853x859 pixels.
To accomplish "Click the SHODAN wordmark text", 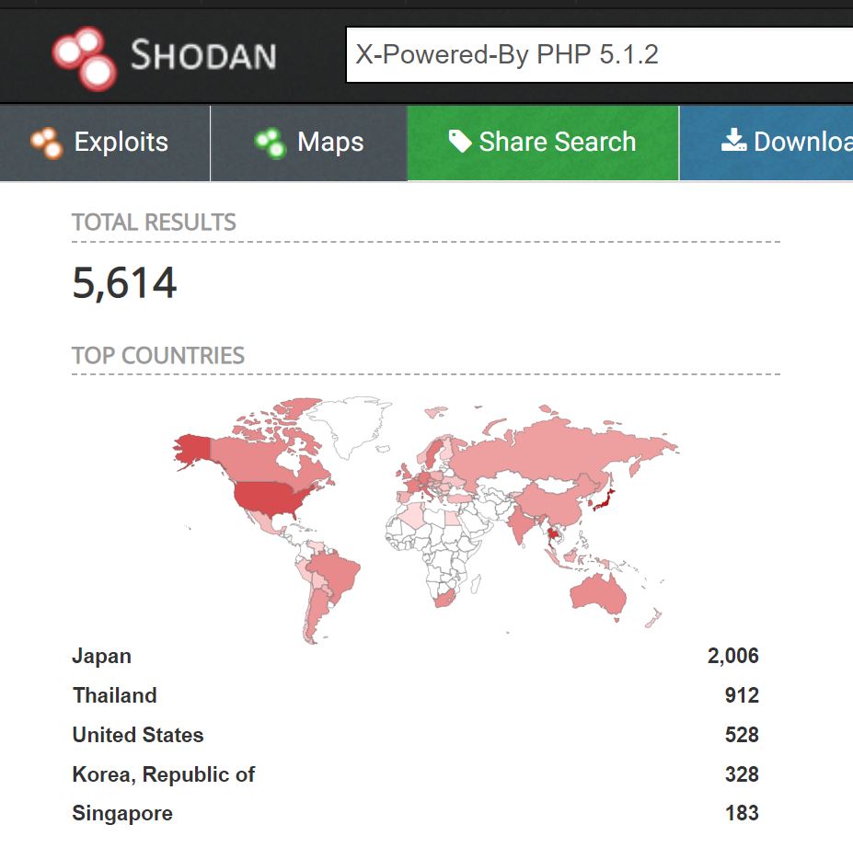I will pos(203,56).
